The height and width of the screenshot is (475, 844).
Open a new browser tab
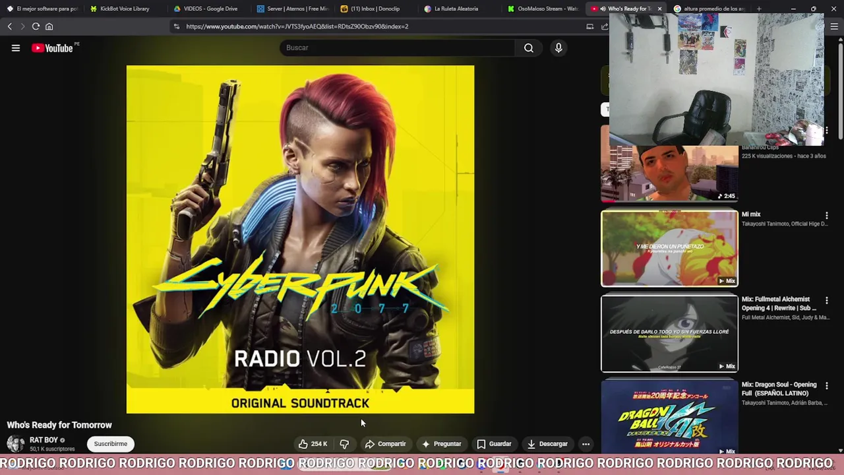pyautogui.click(x=759, y=9)
